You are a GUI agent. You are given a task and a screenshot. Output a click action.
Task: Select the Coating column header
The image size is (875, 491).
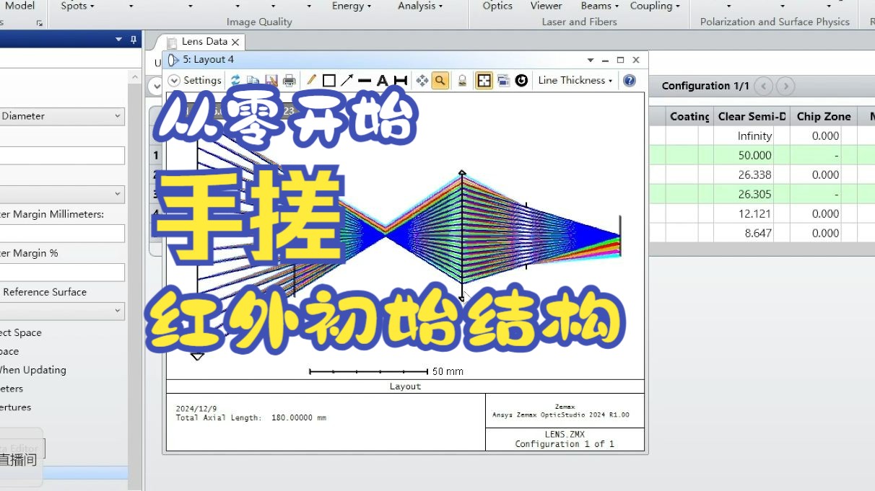(689, 117)
